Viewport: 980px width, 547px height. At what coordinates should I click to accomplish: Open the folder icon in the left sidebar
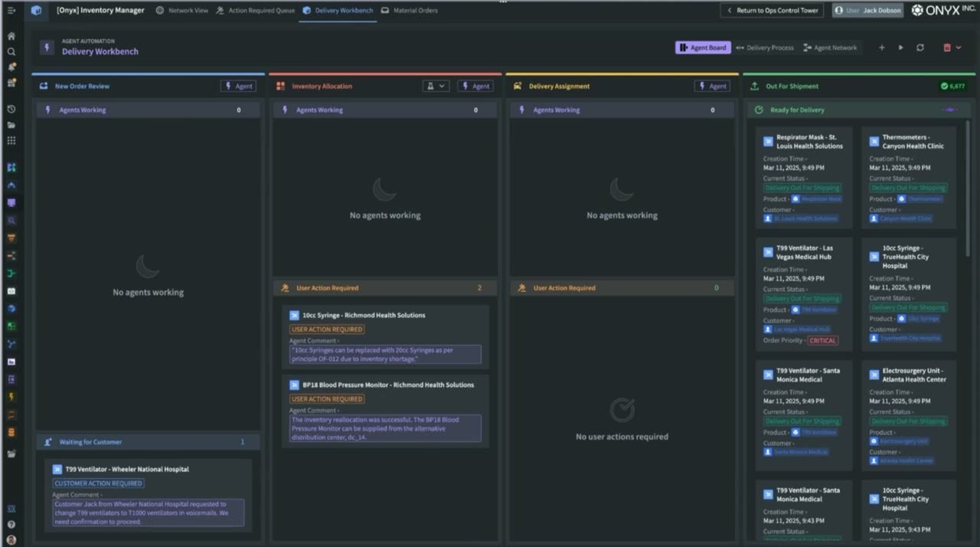(x=11, y=125)
